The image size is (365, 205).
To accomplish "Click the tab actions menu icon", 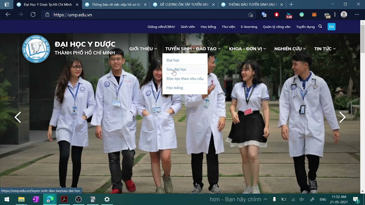I will (7, 5).
